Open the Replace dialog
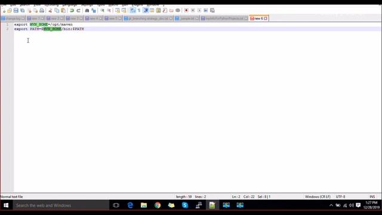This screenshot has height=215, width=382. pyautogui.click(x=94, y=11)
